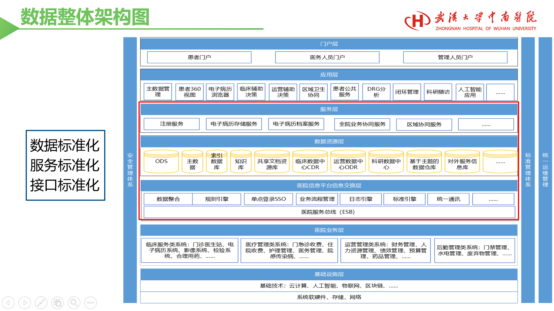The height and width of the screenshot is (311, 554).
Task: Advance to next slide arrow
Action: (x=25, y=303)
